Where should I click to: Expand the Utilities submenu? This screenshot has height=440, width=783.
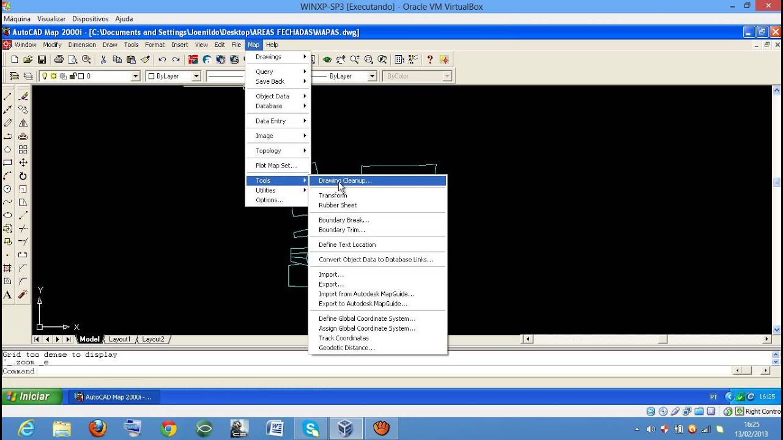point(278,190)
